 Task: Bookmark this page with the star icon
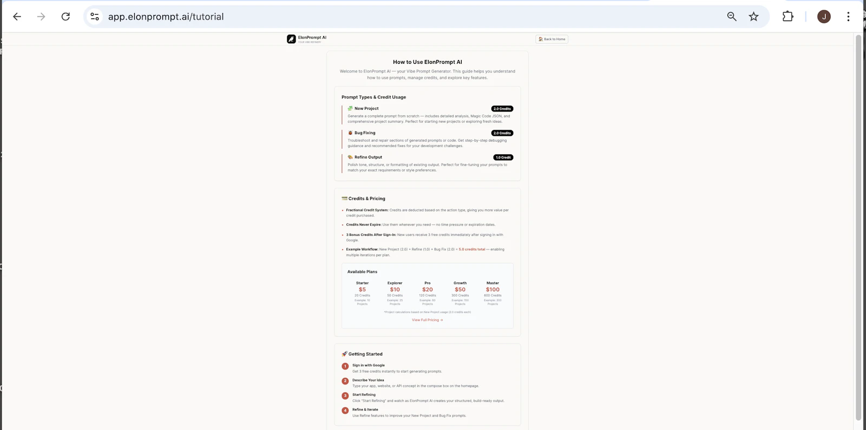coord(753,17)
